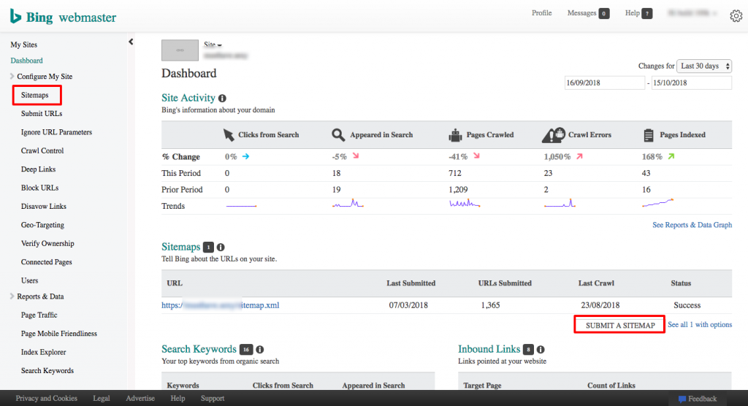Select Crawl Control in the sidebar

pos(42,150)
